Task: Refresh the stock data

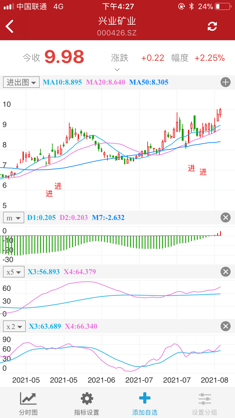Action: click(212, 26)
